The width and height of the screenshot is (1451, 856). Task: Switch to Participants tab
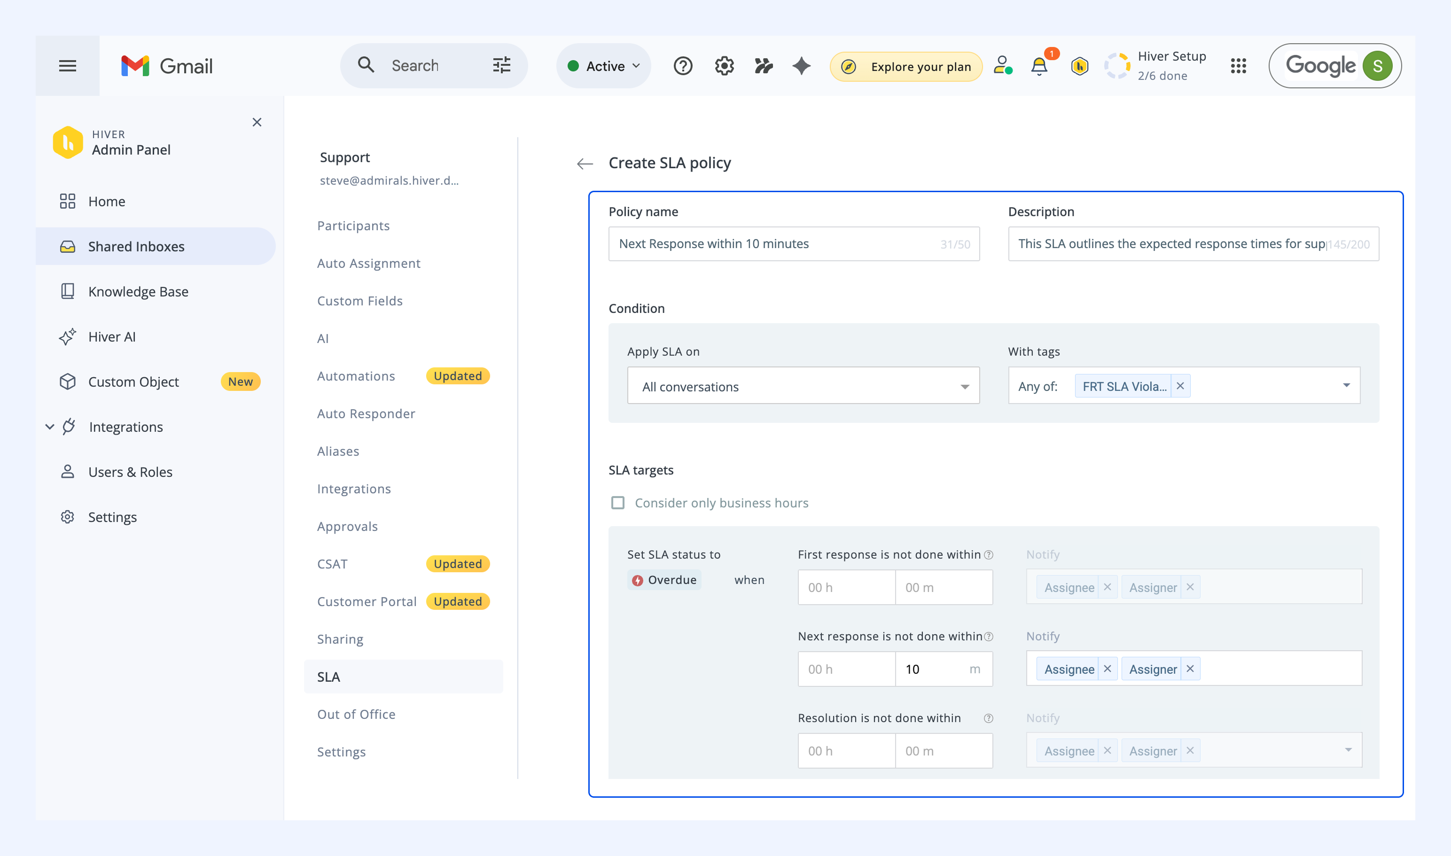coord(353,226)
